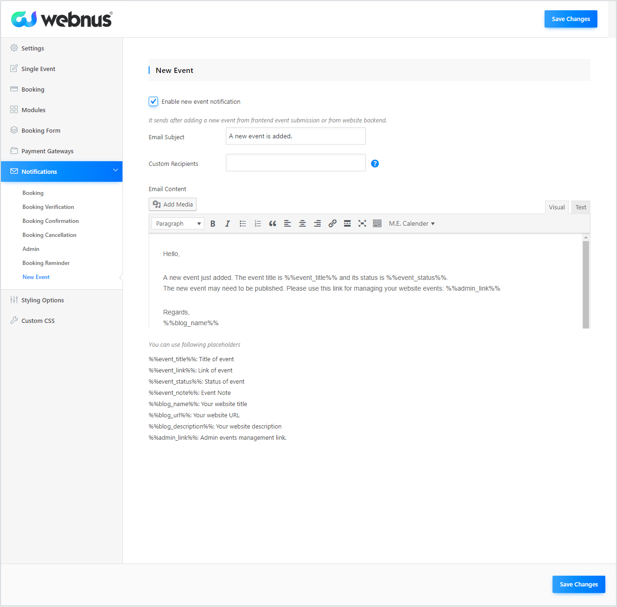This screenshot has width=617, height=607.
Task: Open Booking Cancellation notification submenu
Action: [x=50, y=235]
